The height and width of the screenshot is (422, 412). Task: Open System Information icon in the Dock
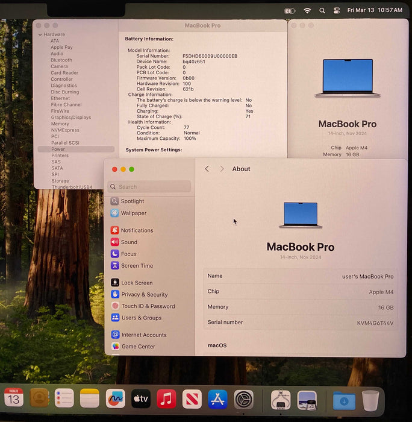(x=281, y=400)
